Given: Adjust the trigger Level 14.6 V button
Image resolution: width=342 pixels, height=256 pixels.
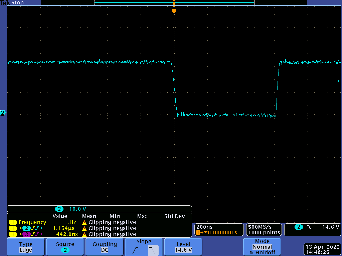Looking at the screenshot, I should pos(183,247).
